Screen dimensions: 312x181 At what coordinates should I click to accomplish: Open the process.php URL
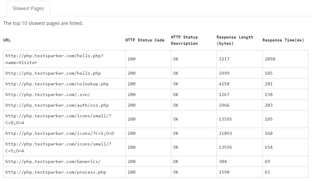56,172
